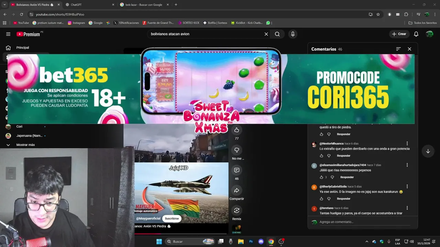Viewport: 440px width, 247px height.
Task: Open Cori channel in subscriptions
Action: (19, 127)
